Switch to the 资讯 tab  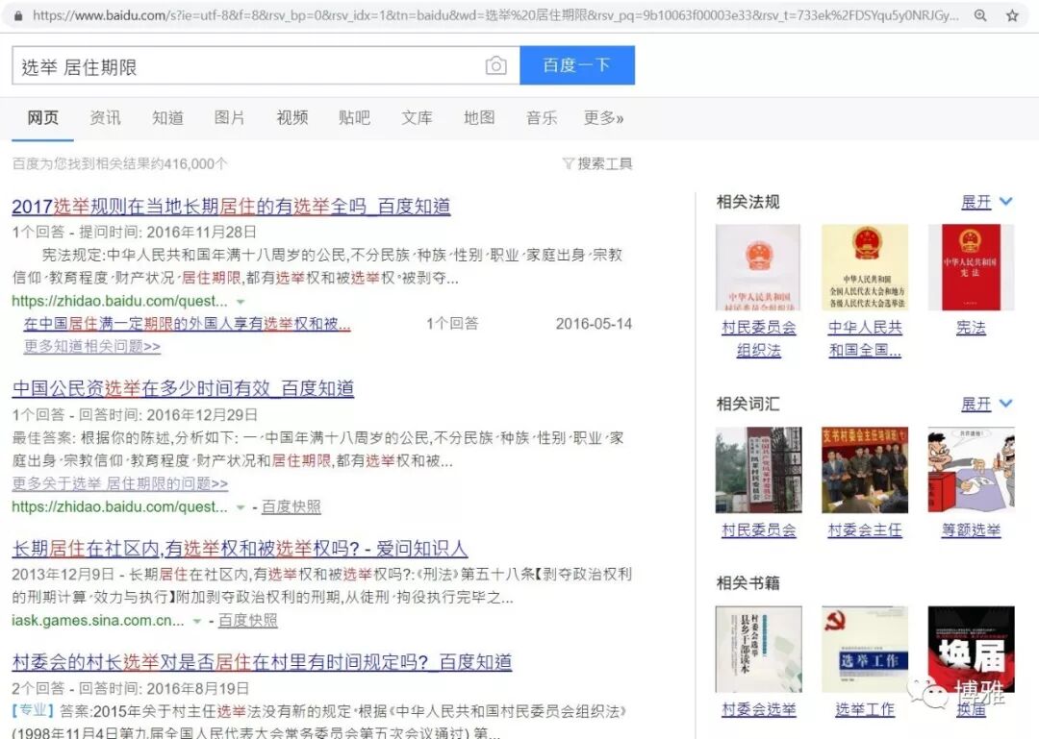[105, 117]
